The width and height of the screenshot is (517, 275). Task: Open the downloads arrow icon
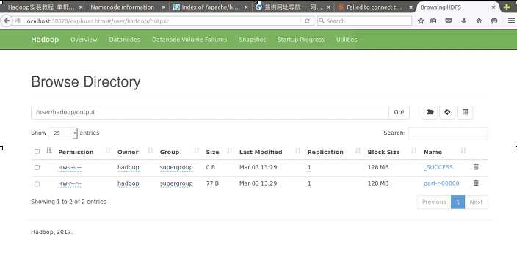tap(463, 21)
